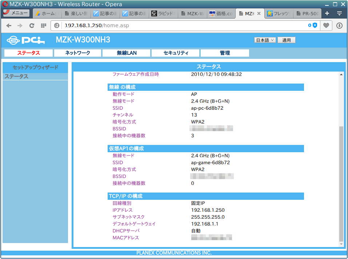Click the DHCPサーバ label
The image size is (348, 259).
point(126,231)
